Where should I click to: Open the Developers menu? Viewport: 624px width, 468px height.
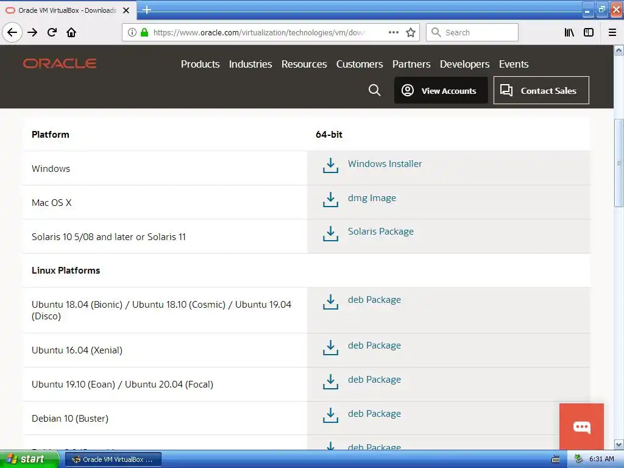click(x=464, y=64)
